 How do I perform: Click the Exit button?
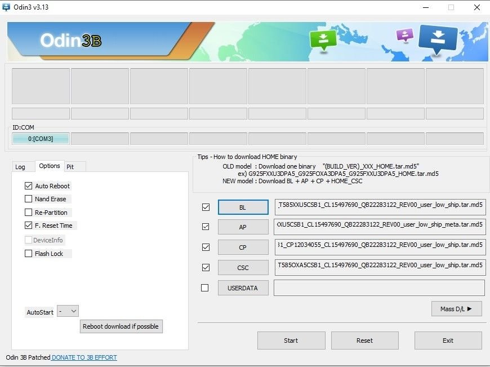(448, 341)
